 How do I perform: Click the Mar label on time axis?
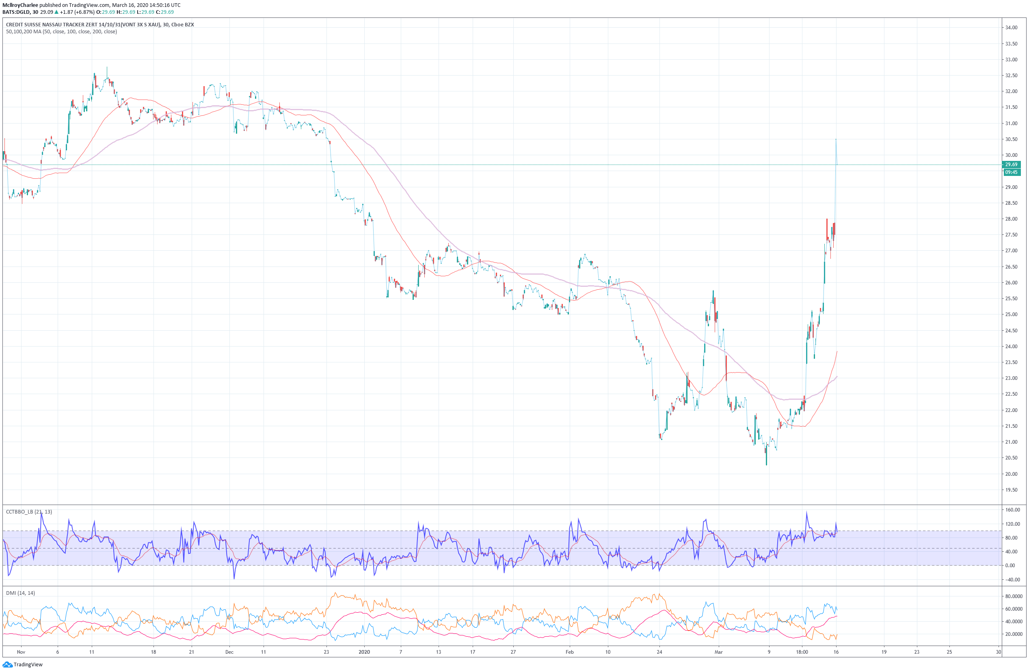719,652
